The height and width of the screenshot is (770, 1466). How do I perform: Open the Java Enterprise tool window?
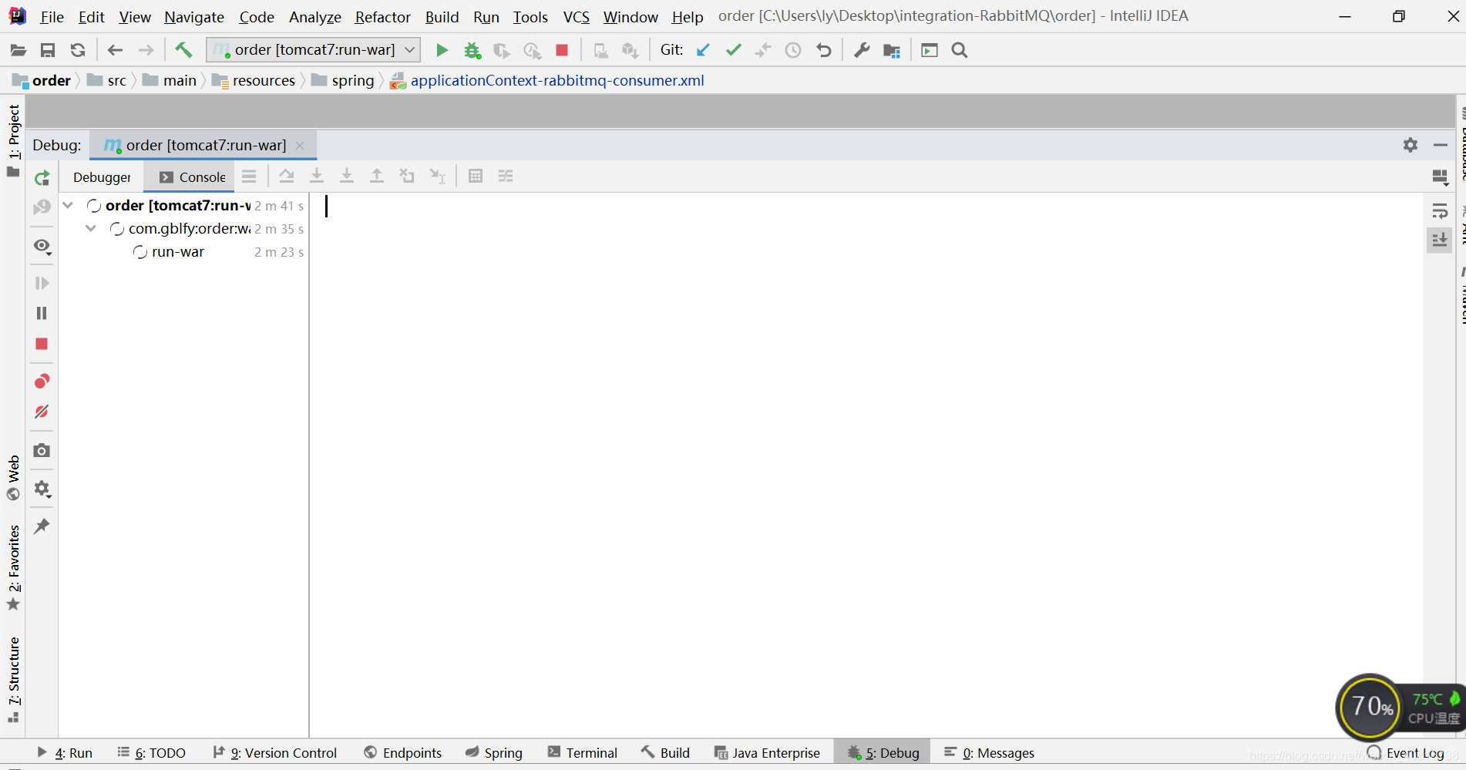[x=767, y=753]
